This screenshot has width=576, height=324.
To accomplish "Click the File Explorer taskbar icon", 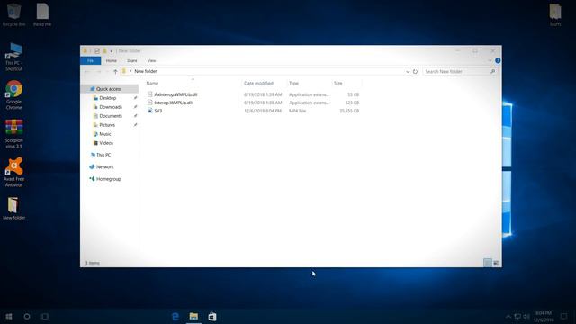I will click(193, 316).
